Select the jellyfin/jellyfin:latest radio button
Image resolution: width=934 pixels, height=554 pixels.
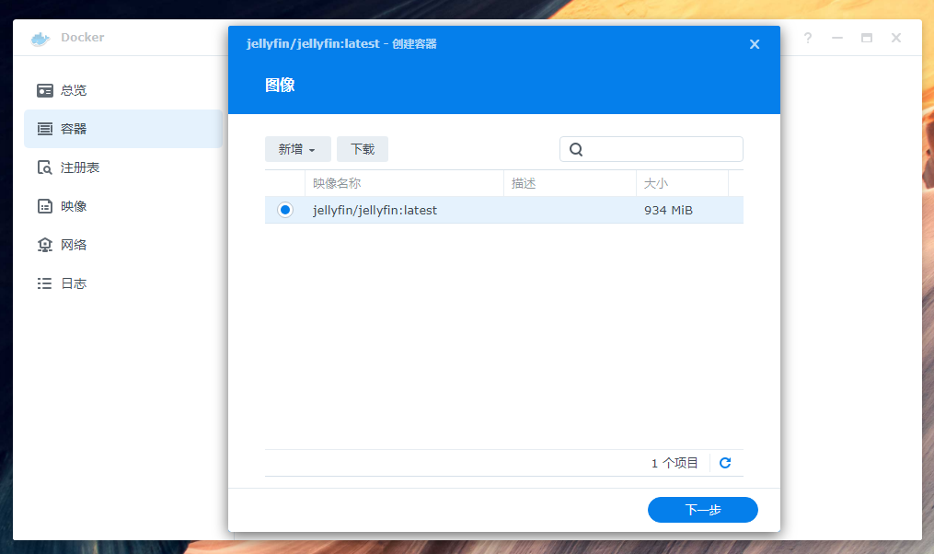[285, 210]
